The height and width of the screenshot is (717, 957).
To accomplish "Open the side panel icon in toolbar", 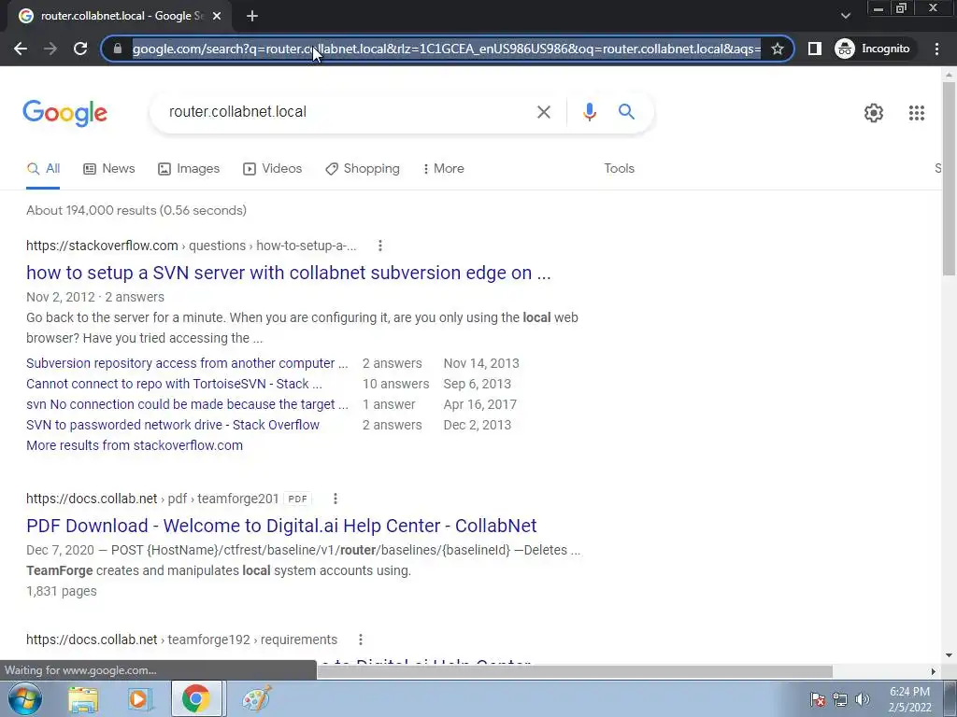I will click(815, 49).
